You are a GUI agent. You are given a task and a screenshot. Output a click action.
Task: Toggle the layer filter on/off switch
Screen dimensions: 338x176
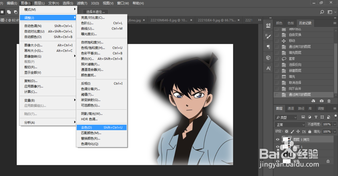point(335,117)
